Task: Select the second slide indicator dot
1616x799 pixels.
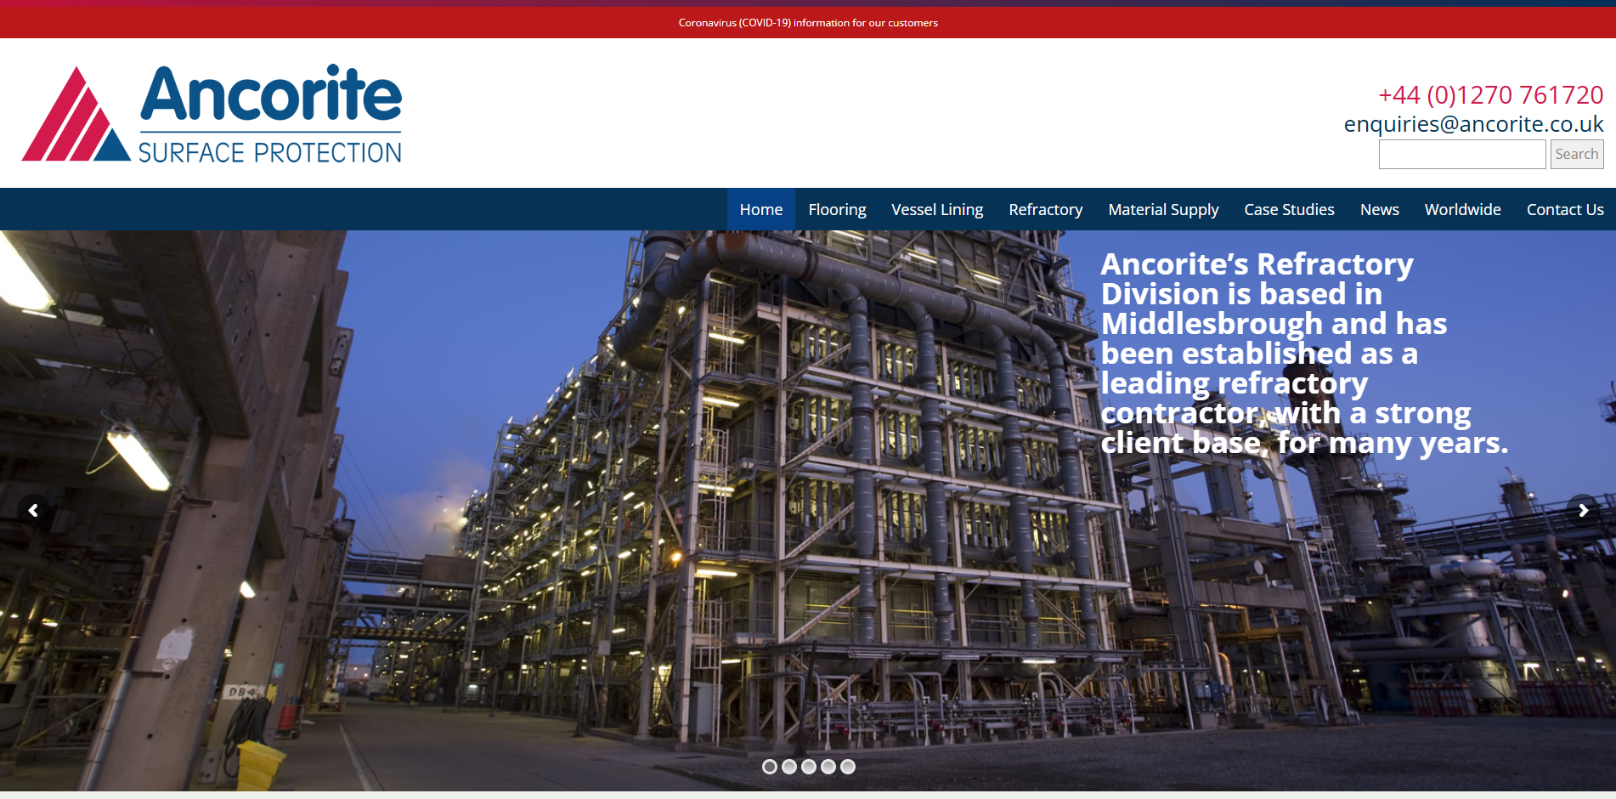Action: tap(789, 767)
